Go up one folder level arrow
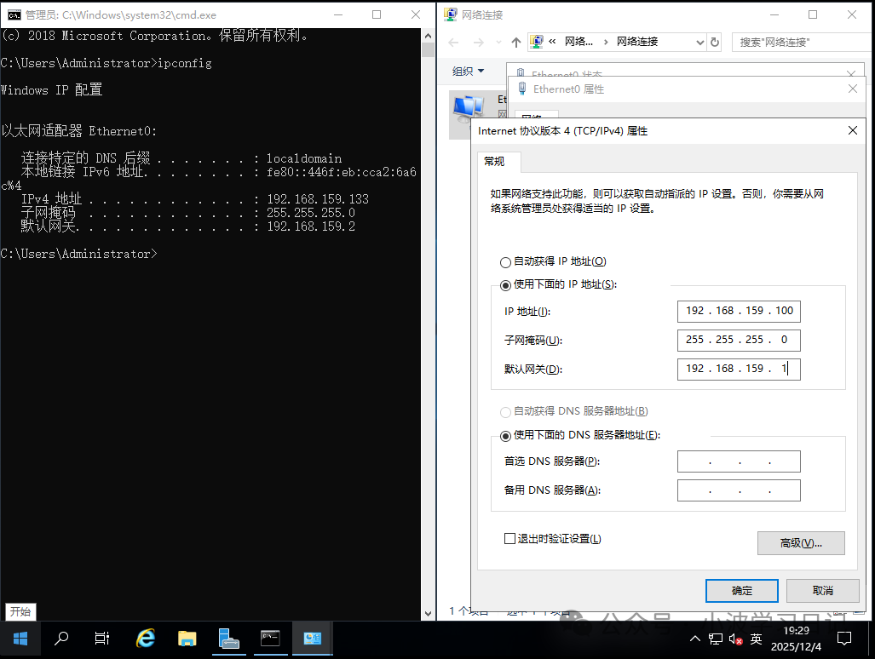 tap(516, 43)
